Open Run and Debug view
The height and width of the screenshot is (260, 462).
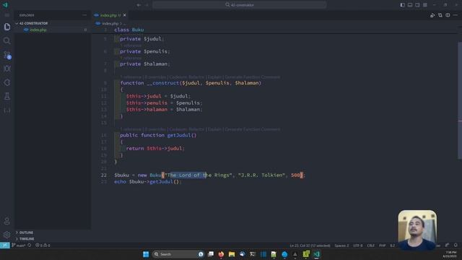[x=7, y=69]
